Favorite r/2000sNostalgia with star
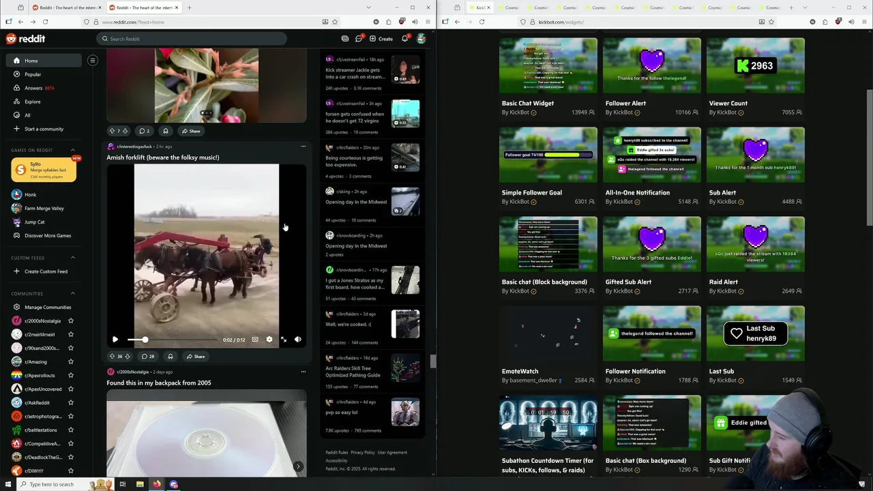The image size is (873, 491). [71, 321]
